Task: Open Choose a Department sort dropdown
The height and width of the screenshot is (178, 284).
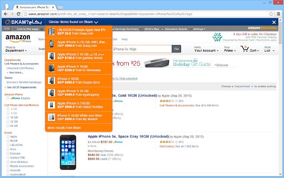Action: pyautogui.click(x=244, y=86)
